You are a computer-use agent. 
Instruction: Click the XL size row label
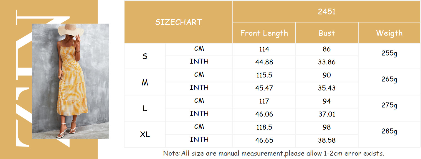[x=145, y=135]
